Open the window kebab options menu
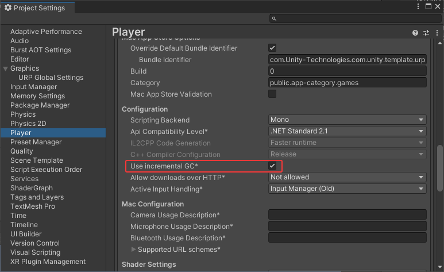Viewport: 444px width, 272px height. [418, 6]
